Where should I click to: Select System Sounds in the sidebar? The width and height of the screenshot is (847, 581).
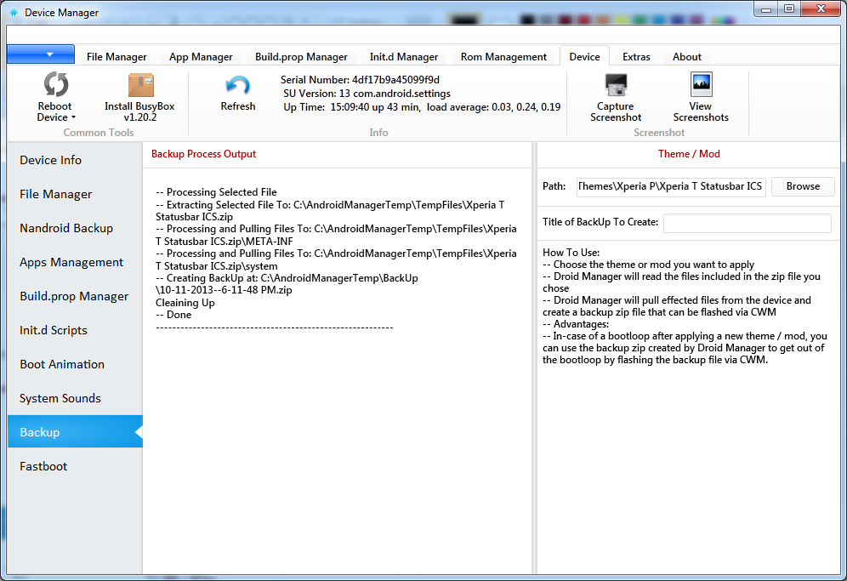tap(60, 398)
